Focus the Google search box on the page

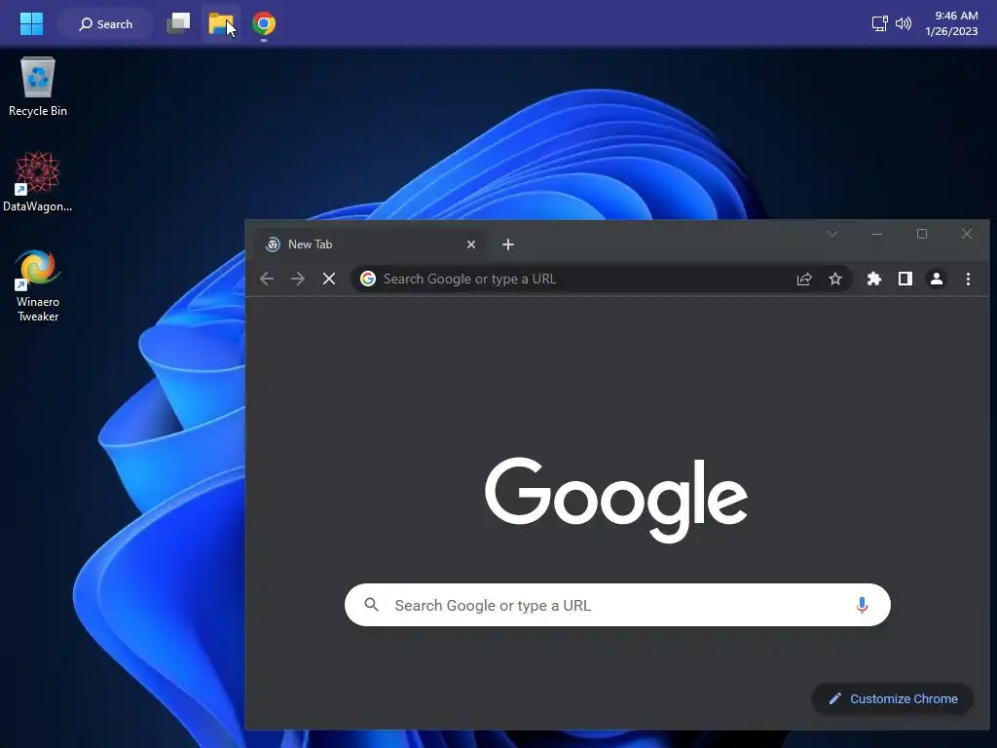click(617, 605)
